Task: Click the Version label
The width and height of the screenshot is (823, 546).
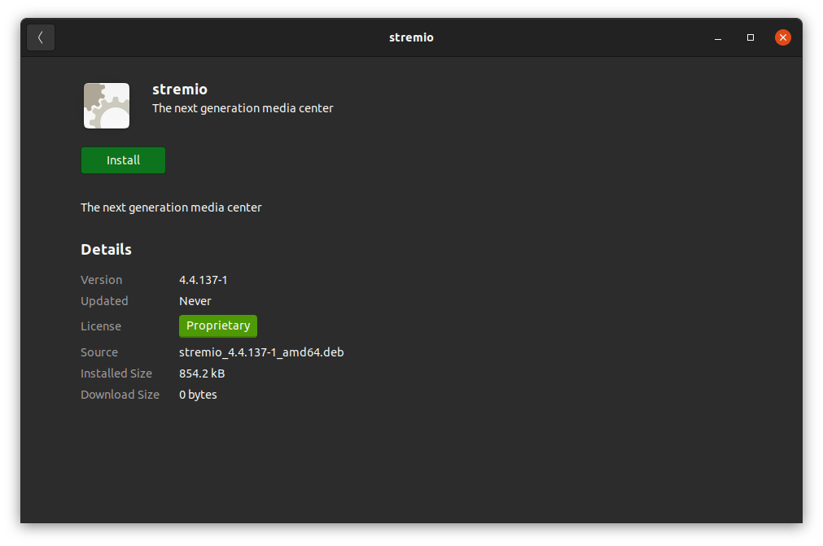Action: 101,280
